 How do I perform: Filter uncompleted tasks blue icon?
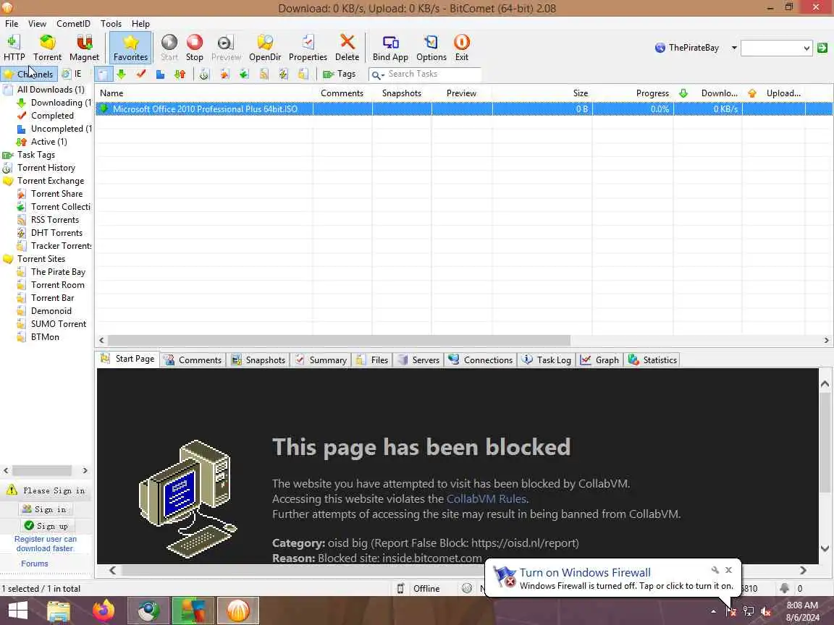(160, 74)
